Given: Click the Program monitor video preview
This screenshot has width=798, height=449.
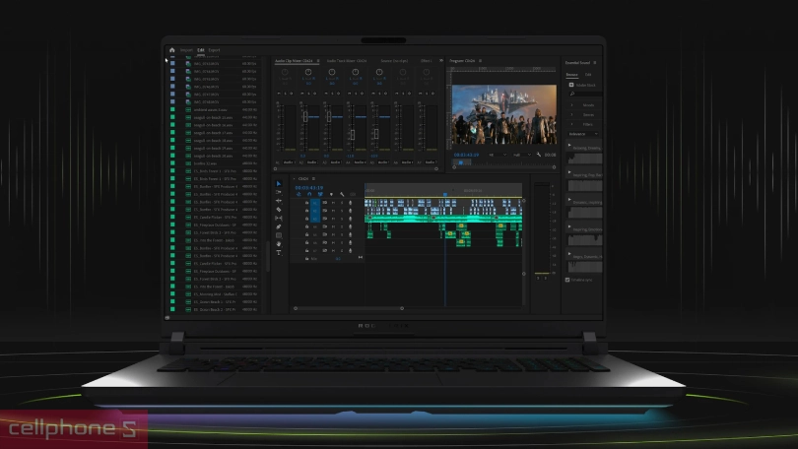Looking at the screenshot, I should 503,114.
